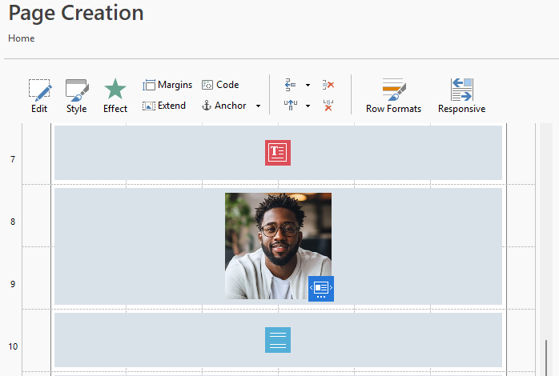Click the insert column icon

click(x=291, y=106)
